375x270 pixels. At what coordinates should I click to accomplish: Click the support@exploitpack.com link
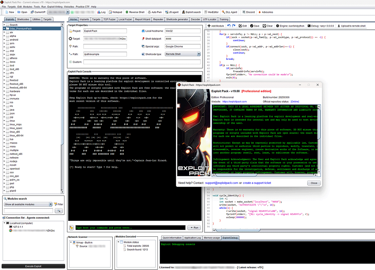pyautogui.click(x=221, y=183)
